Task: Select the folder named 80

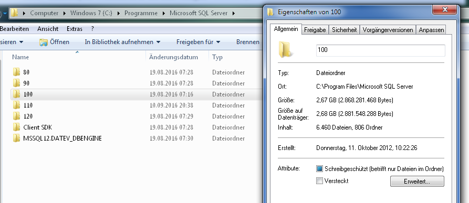Action: click(26, 72)
